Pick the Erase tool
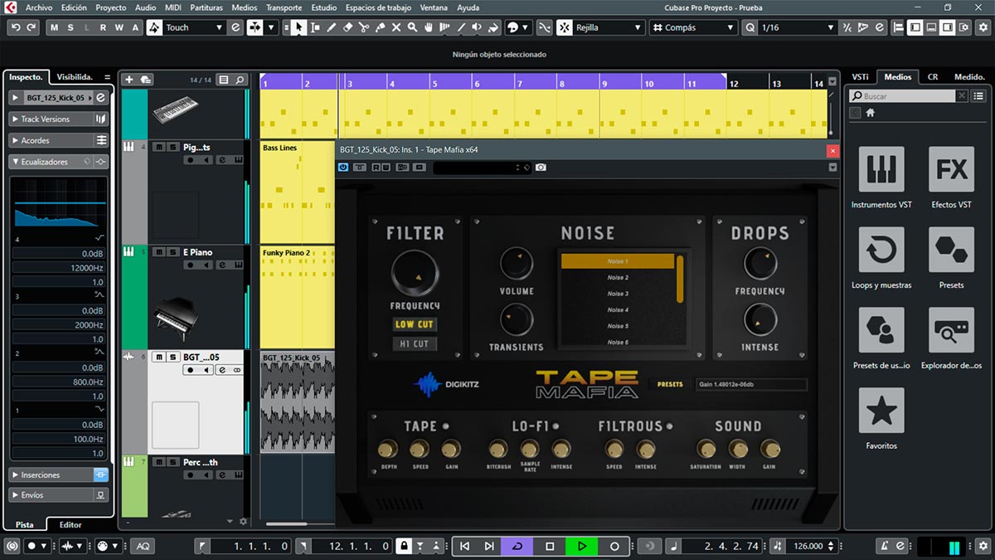The height and width of the screenshot is (560, 995). click(347, 27)
